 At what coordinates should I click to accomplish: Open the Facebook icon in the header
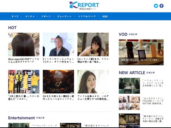point(161,6)
